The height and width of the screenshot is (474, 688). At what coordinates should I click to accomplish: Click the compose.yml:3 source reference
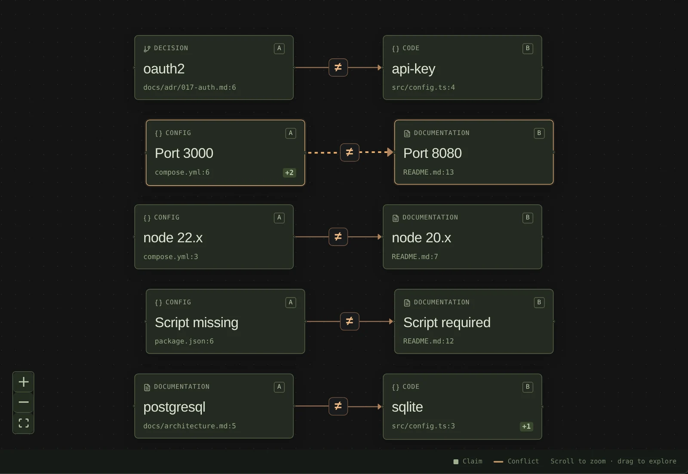(171, 257)
